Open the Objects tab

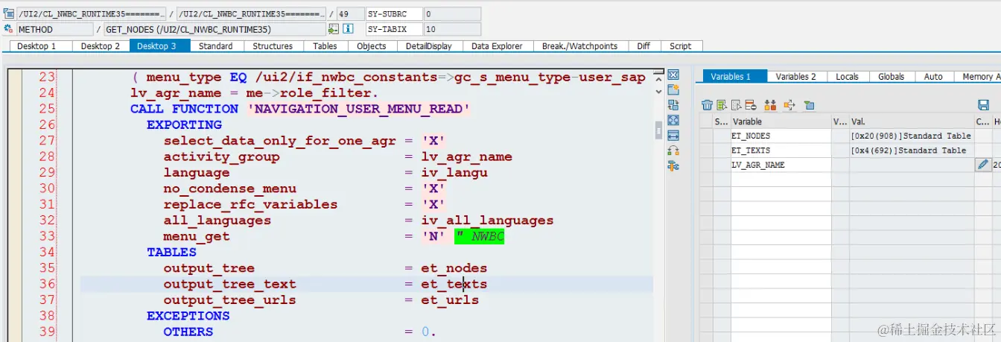(x=372, y=45)
